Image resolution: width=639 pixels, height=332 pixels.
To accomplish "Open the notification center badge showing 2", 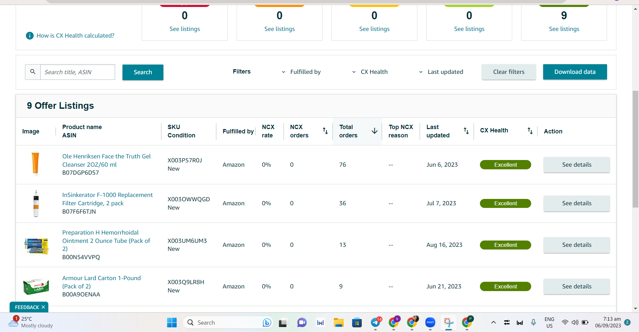I will click(x=627, y=322).
